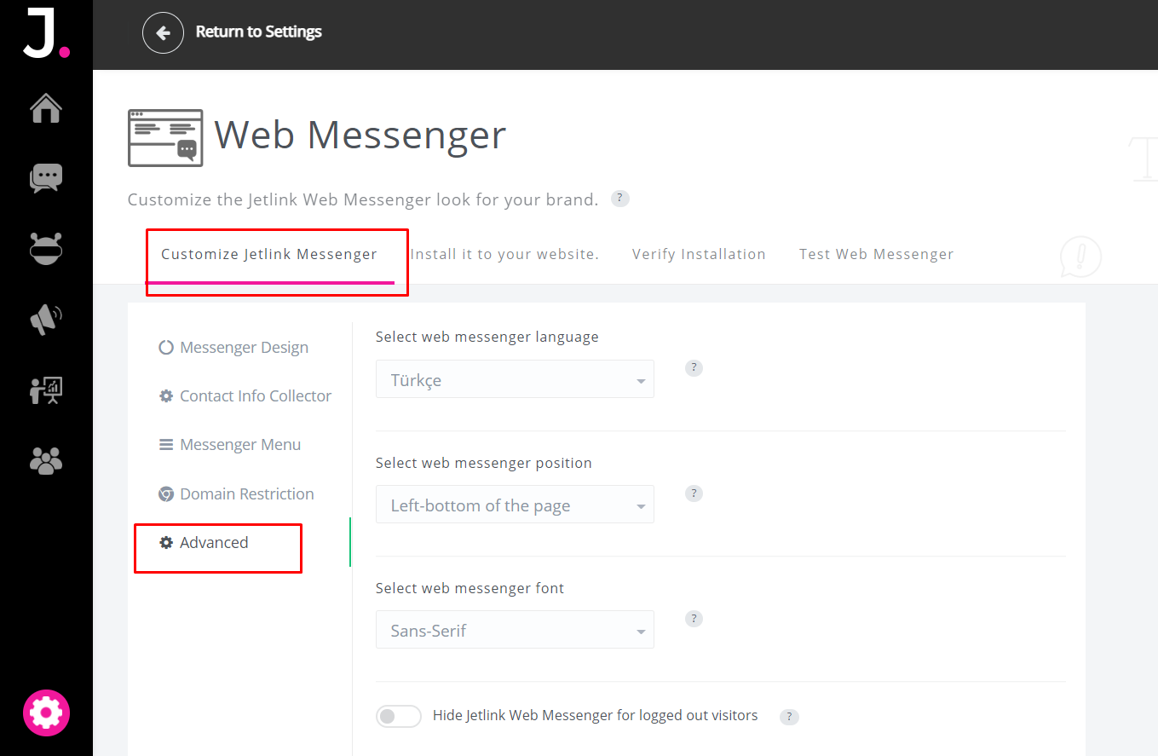Open the Home icon in sidebar
The width and height of the screenshot is (1158, 756).
point(46,108)
